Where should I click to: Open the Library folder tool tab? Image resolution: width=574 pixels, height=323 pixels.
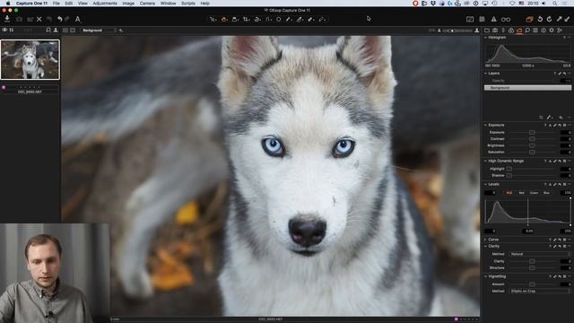pos(487,31)
